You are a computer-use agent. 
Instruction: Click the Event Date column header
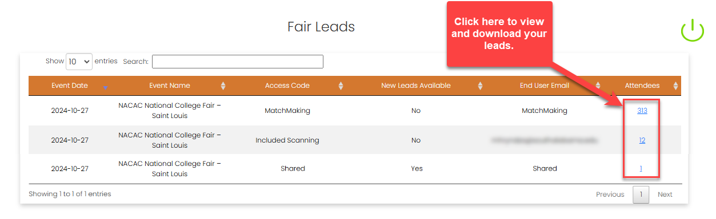[x=70, y=86]
